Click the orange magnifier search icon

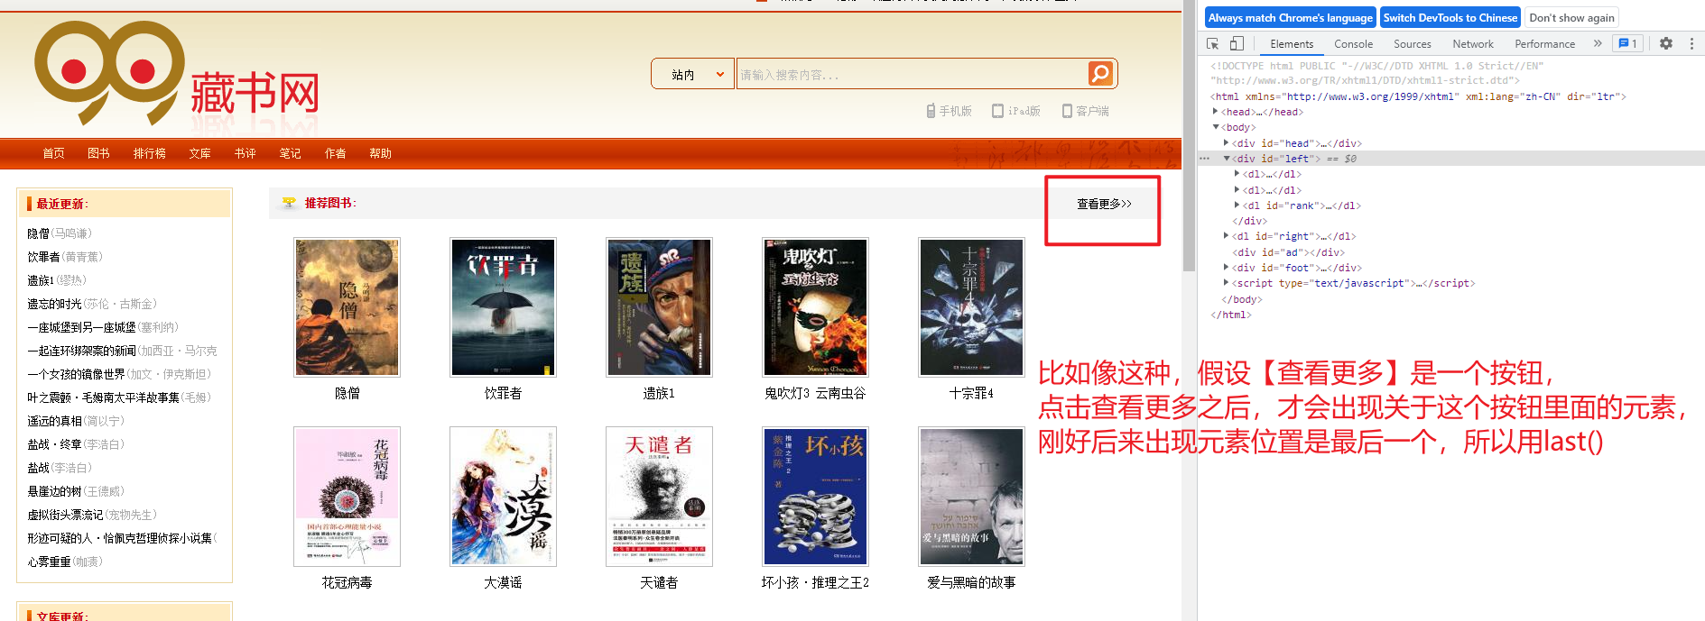point(1100,74)
